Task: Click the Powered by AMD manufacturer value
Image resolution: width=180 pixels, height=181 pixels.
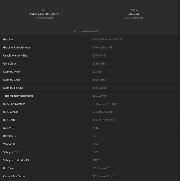Action: coord(103,47)
